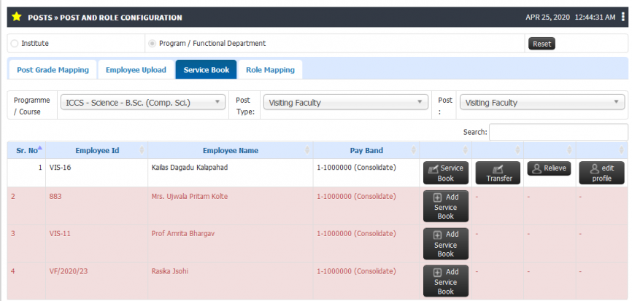Sort by the unlabeled Relieve column
632x301 pixels.
[550, 150]
